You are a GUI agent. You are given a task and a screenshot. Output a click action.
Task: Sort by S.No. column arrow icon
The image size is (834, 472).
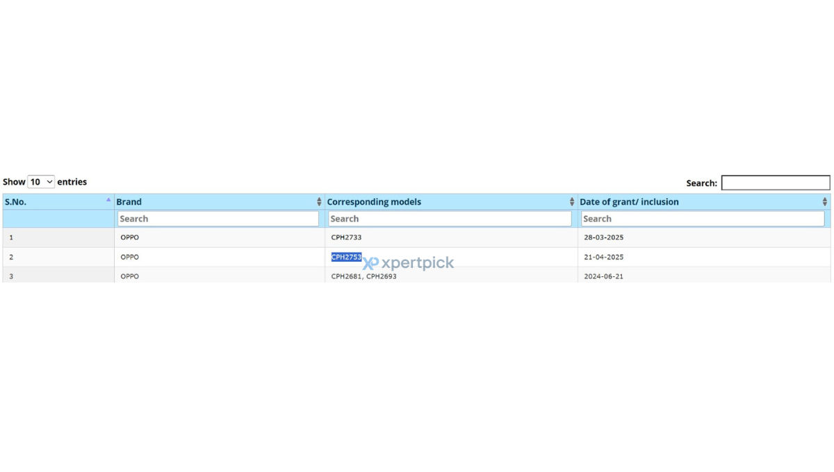[108, 199]
